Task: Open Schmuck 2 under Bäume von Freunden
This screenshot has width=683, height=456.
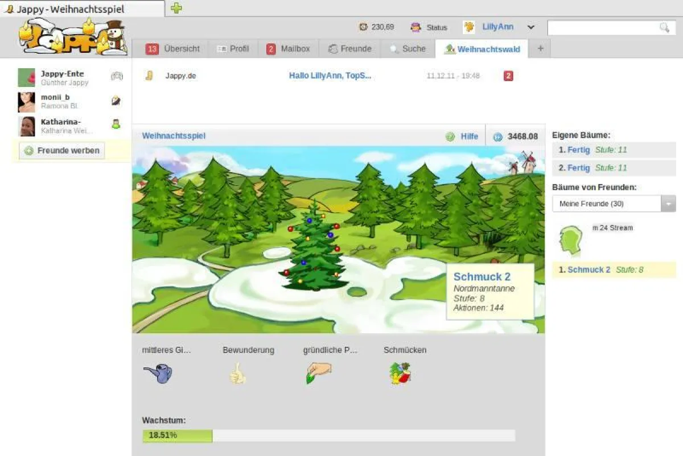Action: (x=590, y=270)
